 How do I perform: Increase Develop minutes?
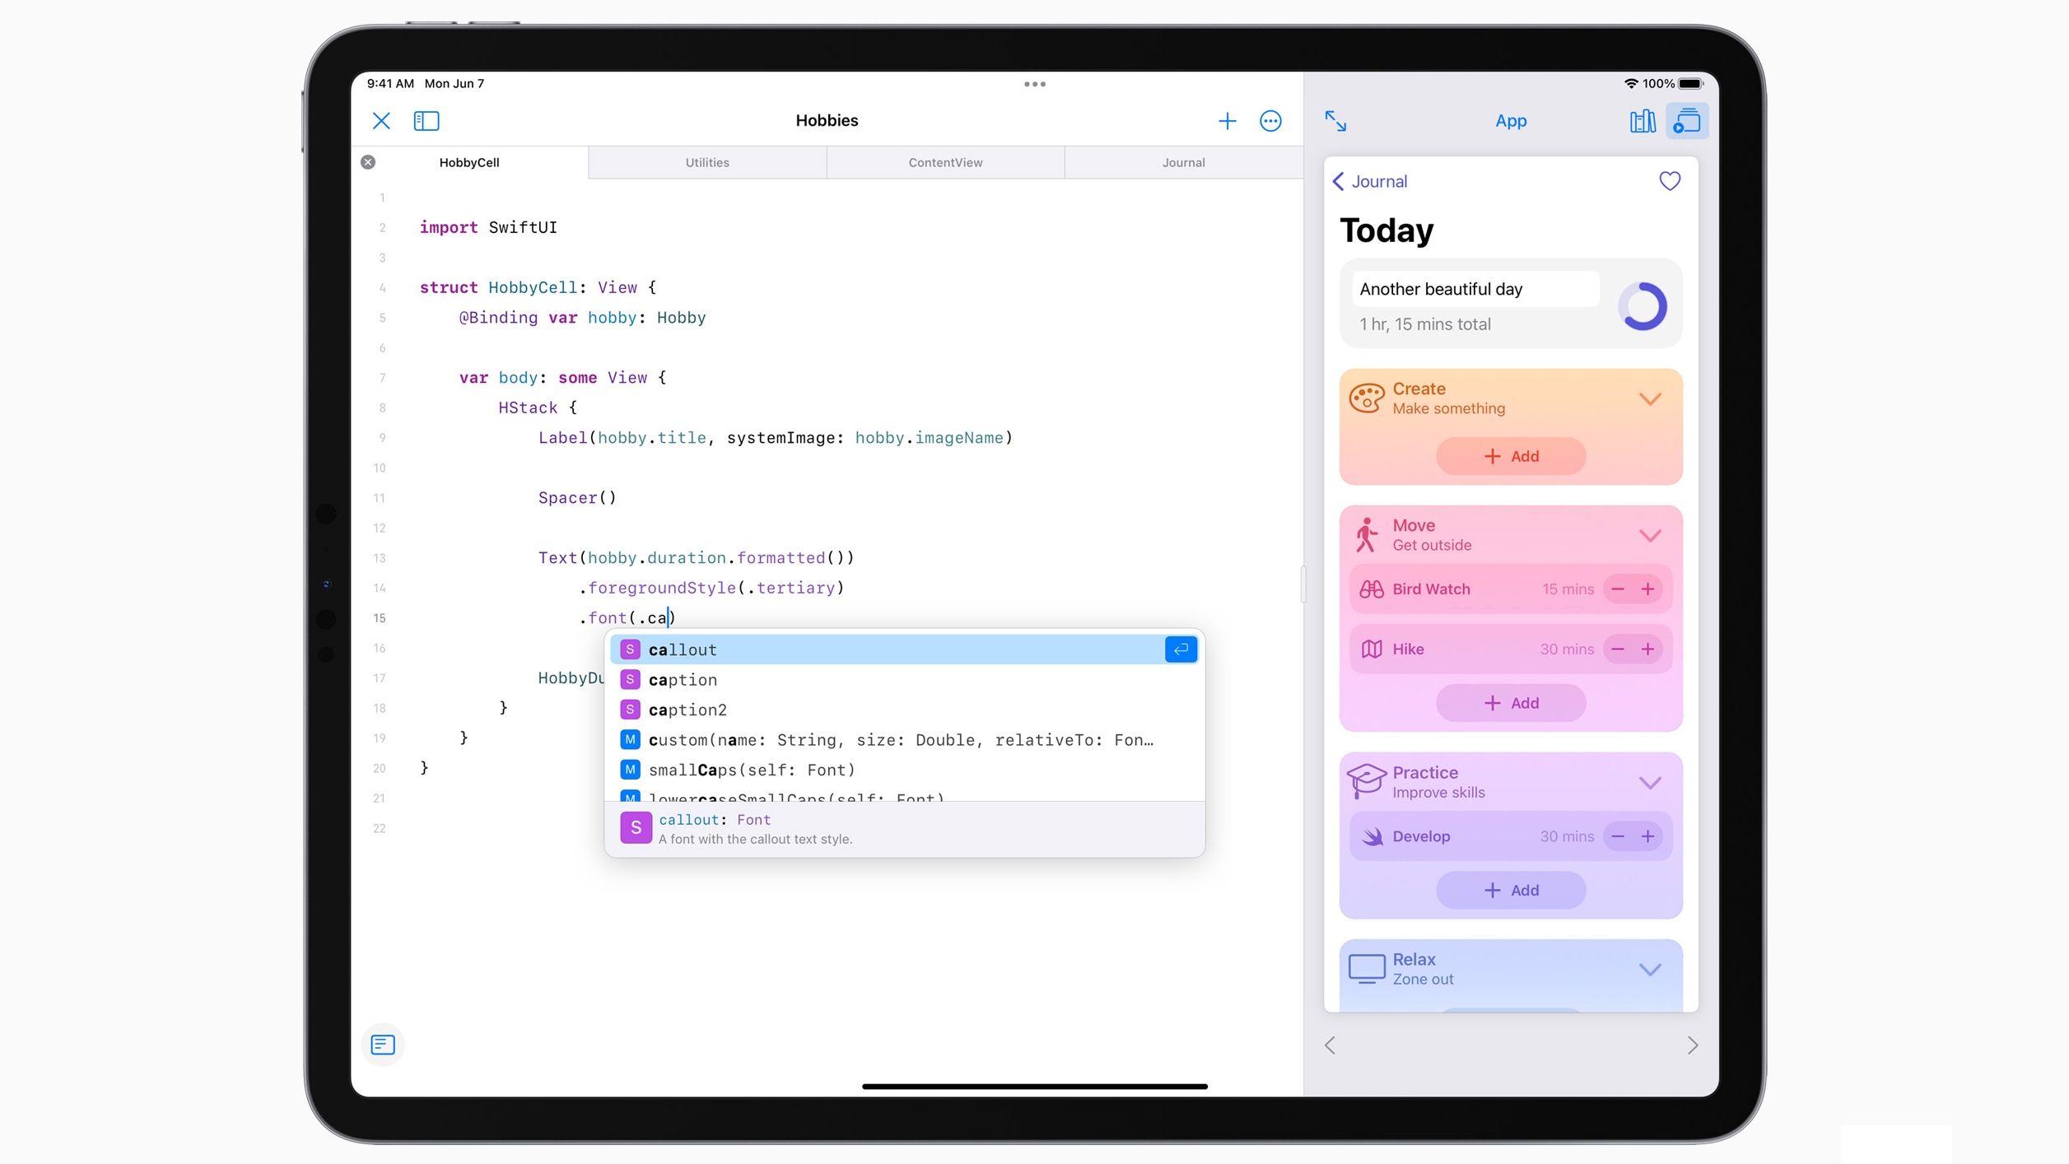[x=1647, y=836]
